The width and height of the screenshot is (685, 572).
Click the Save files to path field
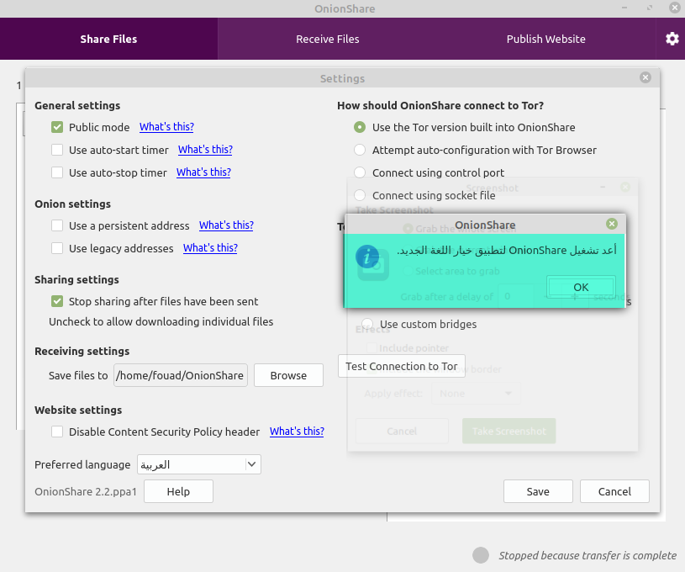tap(181, 375)
